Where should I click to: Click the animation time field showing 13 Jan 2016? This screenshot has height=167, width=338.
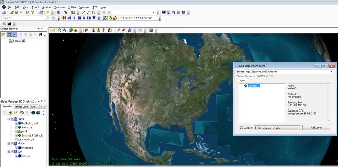point(139,18)
